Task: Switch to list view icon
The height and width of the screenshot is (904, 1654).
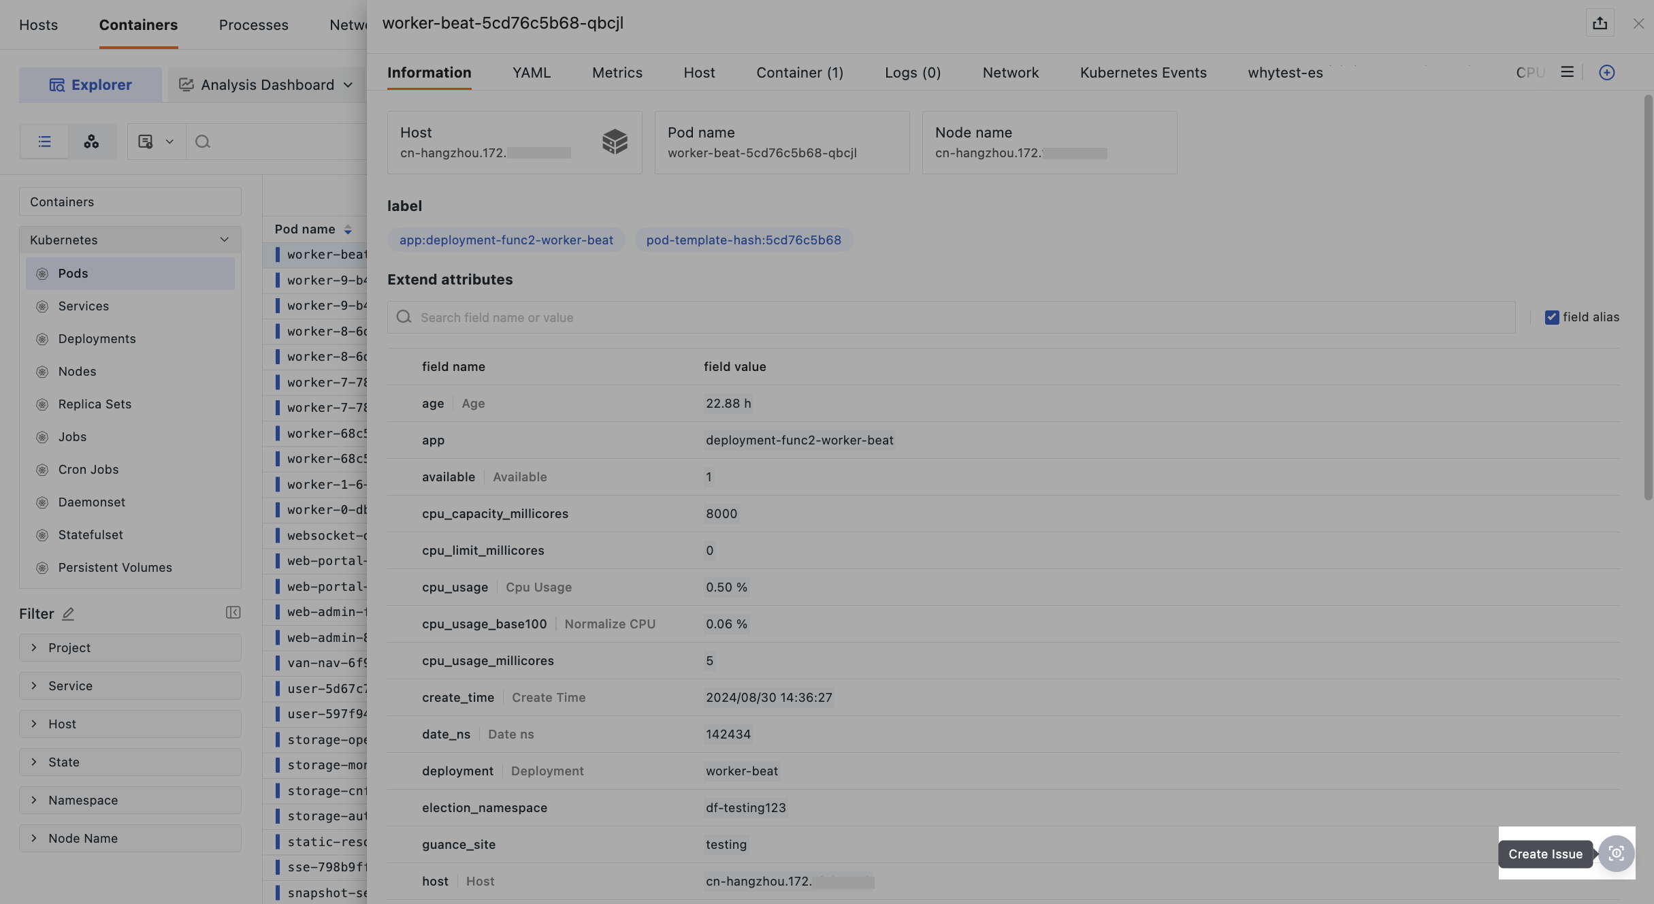Action: point(44,142)
